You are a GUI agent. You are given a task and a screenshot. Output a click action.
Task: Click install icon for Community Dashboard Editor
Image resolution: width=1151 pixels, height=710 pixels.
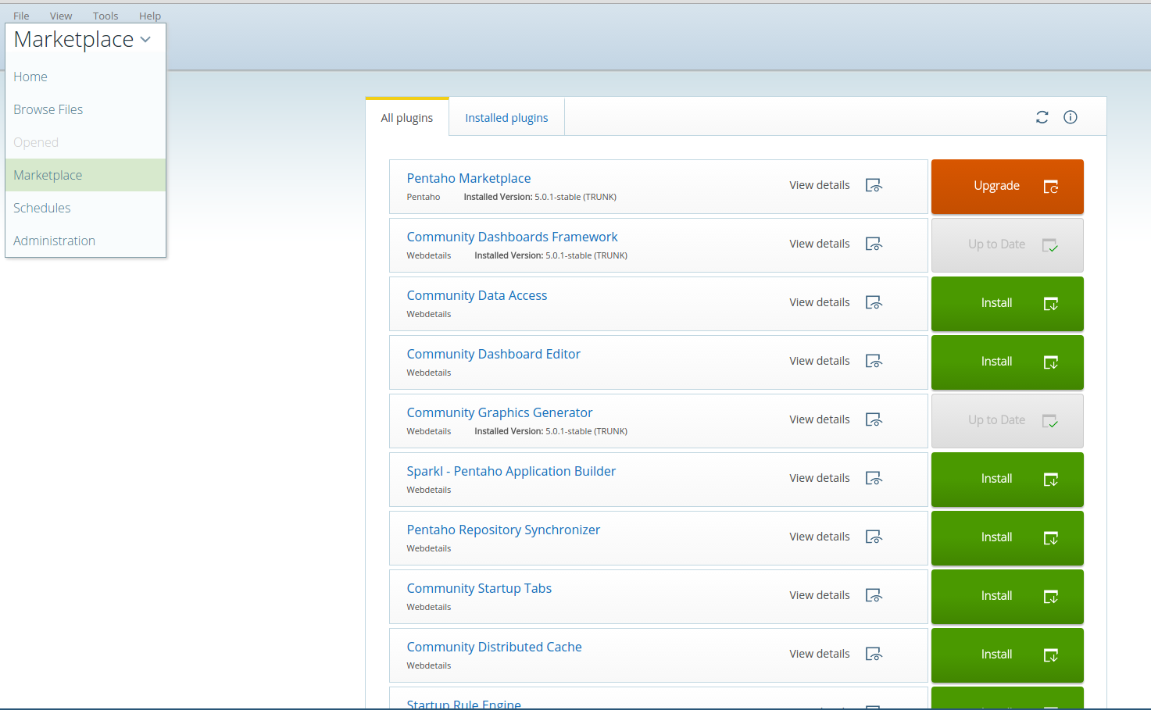coord(1051,362)
